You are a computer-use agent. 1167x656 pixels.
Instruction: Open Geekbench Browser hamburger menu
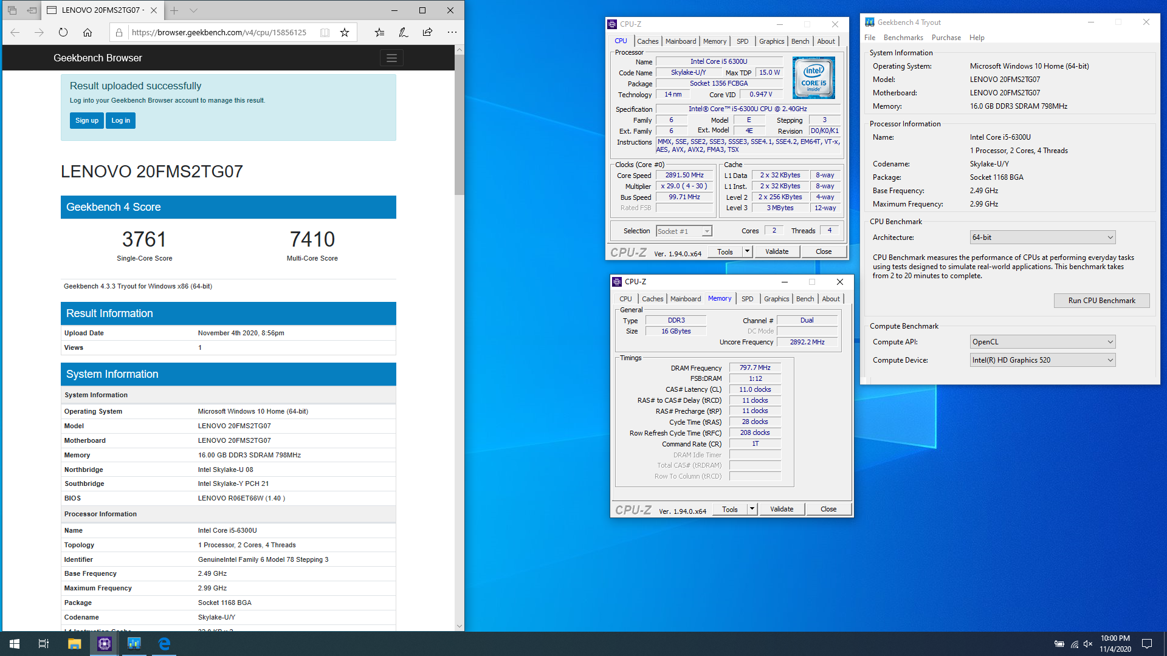[391, 58]
